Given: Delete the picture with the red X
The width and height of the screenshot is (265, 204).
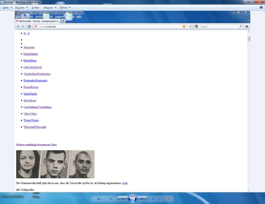Looking at the screenshot, I should [x=169, y=198].
